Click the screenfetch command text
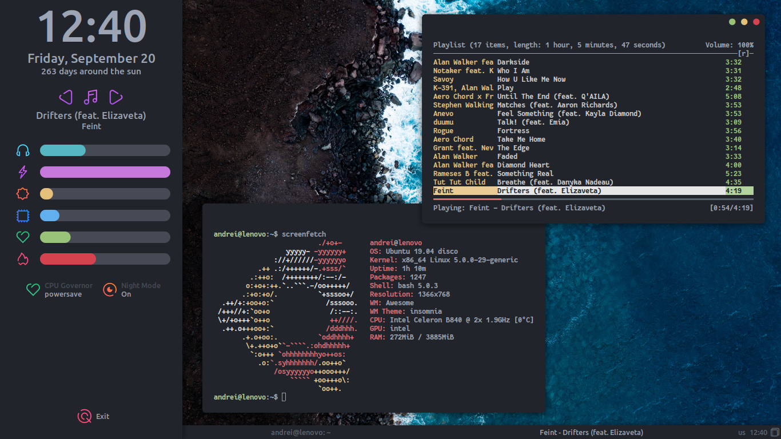This screenshot has width=781, height=439. tap(304, 234)
